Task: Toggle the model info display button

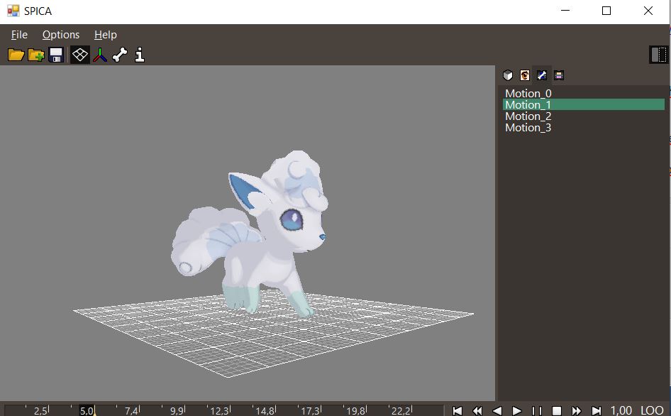Action: pyautogui.click(x=140, y=55)
